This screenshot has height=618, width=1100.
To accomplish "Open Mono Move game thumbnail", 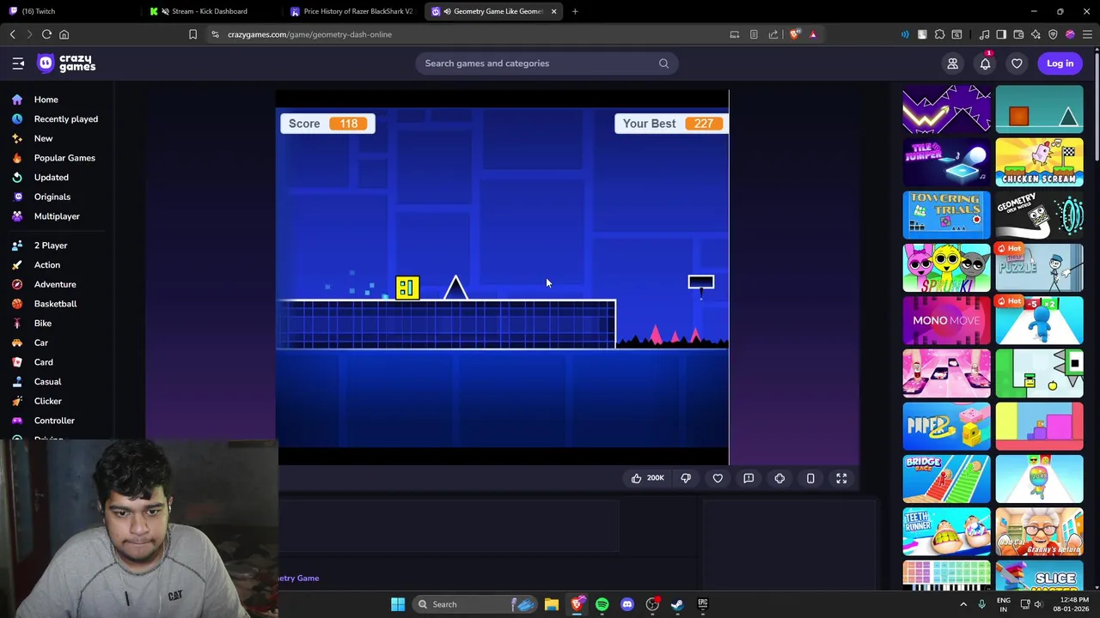I will pyautogui.click(x=946, y=320).
